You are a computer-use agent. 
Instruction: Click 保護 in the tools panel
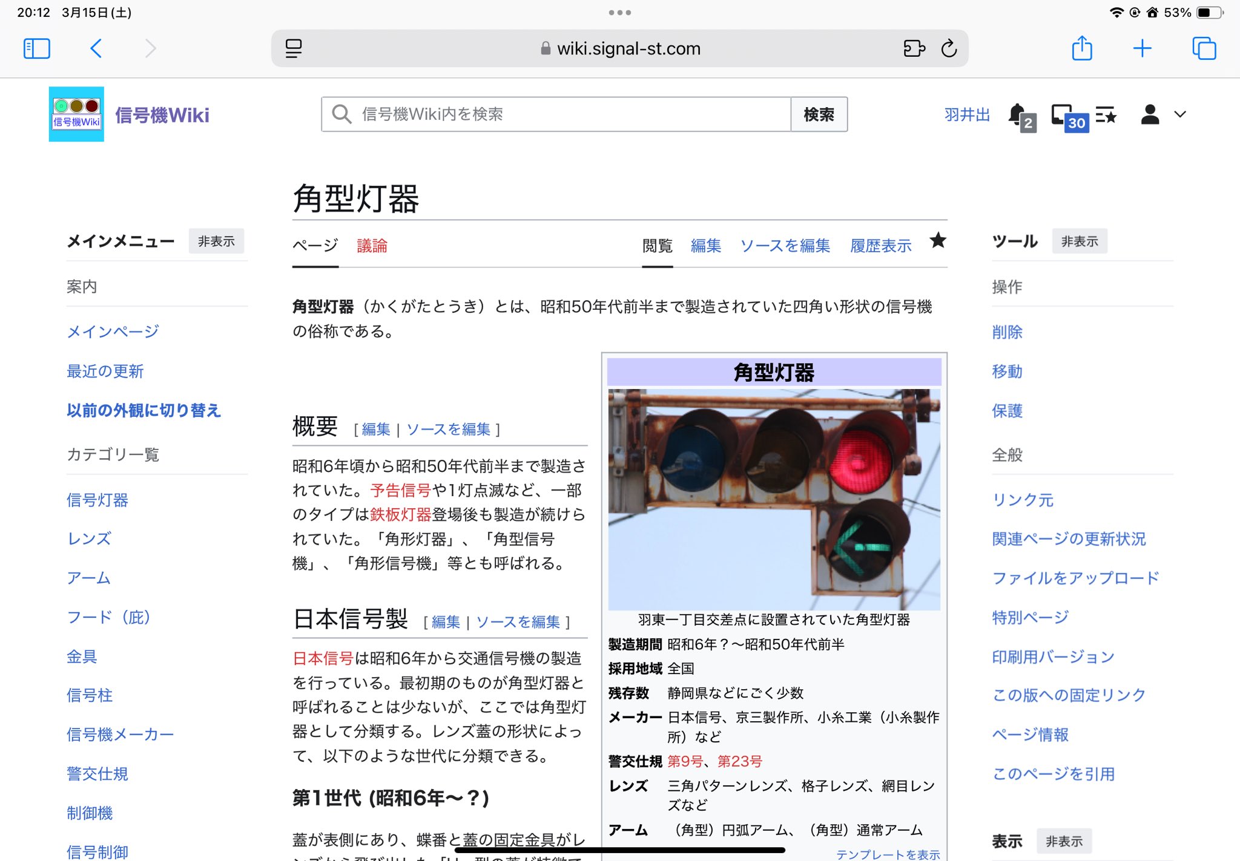tap(1007, 410)
